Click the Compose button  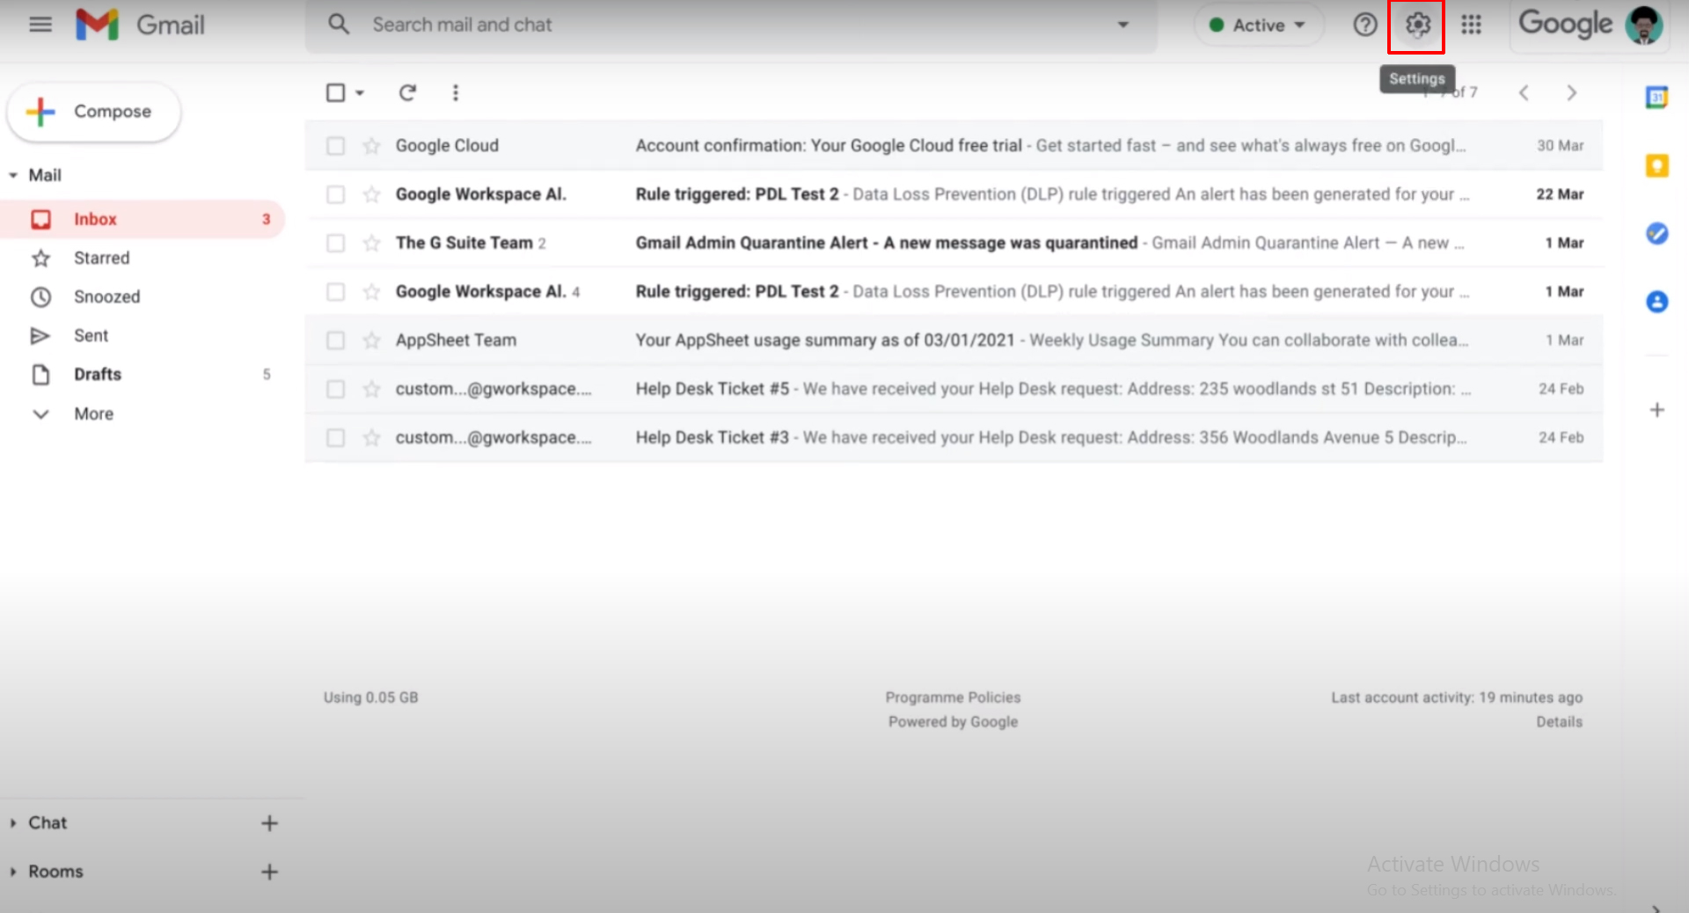tap(93, 112)
